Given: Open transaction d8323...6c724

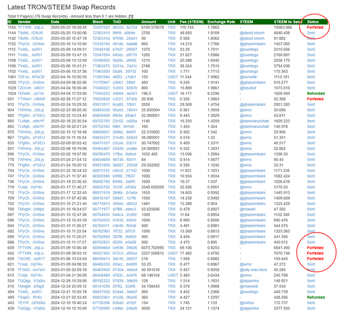Looking at the screenshot, I should pos(124,28).
